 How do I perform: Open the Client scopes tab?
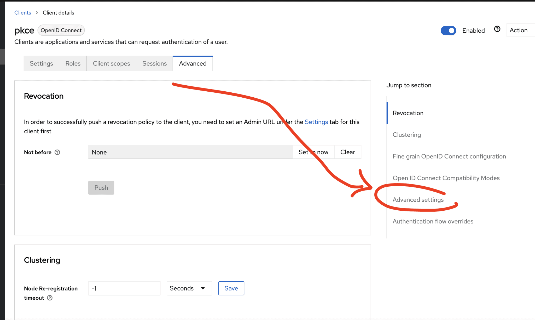click(x=111, y=63)
